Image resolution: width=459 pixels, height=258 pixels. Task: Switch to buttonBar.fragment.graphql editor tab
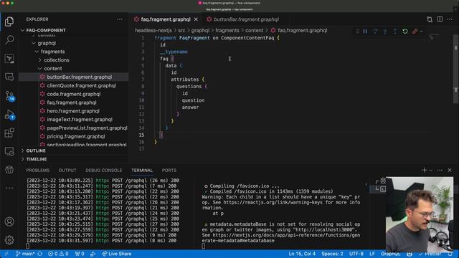pos(246,19)
